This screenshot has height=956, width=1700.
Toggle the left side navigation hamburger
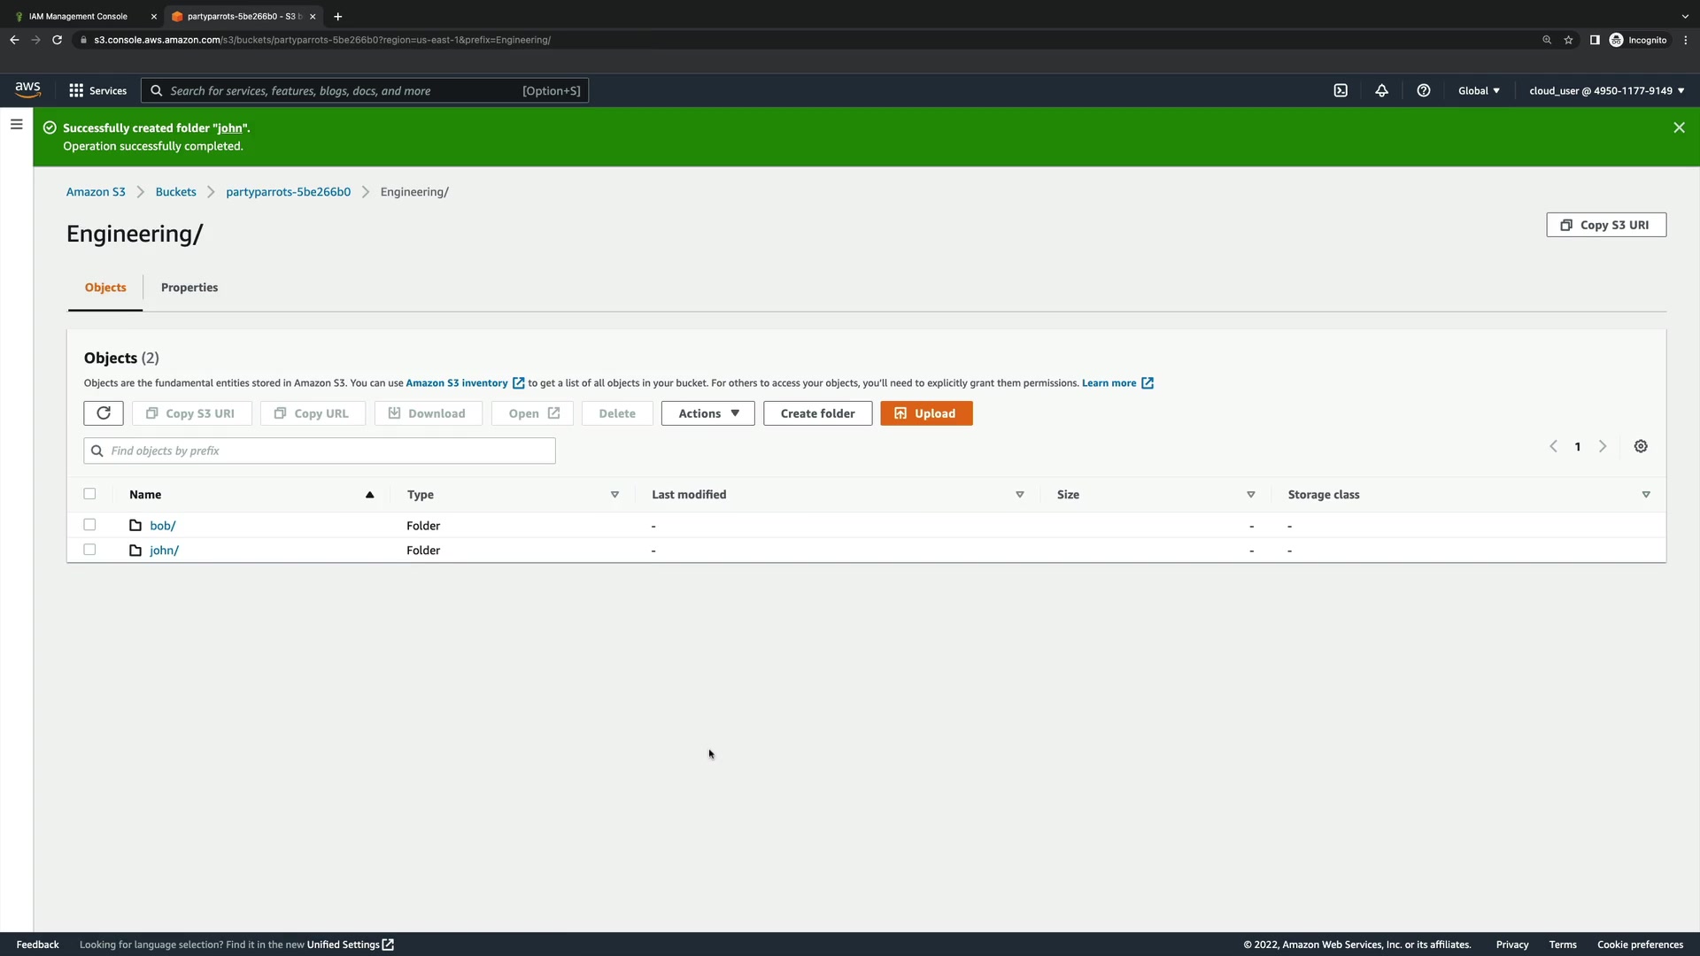click(16, 125)
